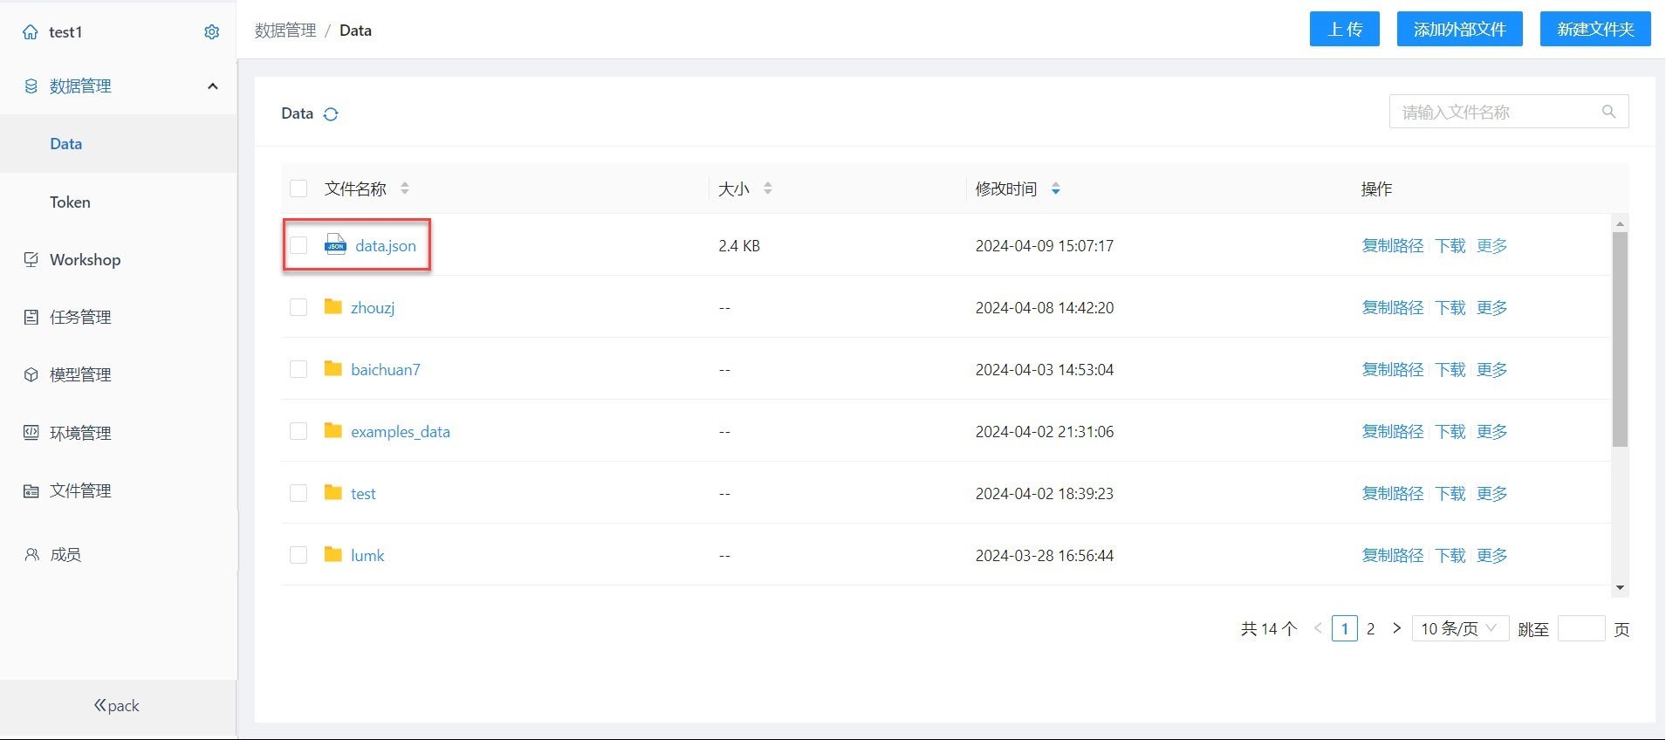
Task: Collapse the 数据管理 menu section
Action: point(212,86)
